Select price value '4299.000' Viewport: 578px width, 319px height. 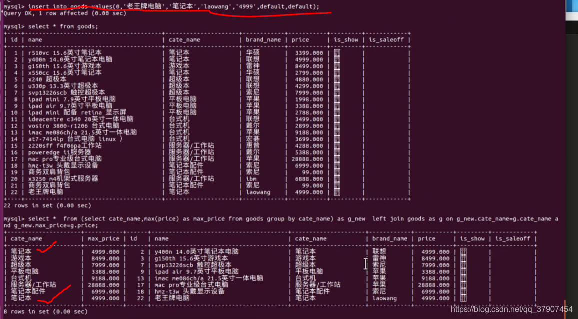(309, 86)
